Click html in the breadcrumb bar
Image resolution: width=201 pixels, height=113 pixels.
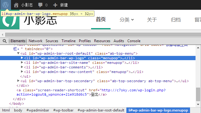[x=6, y=110]
